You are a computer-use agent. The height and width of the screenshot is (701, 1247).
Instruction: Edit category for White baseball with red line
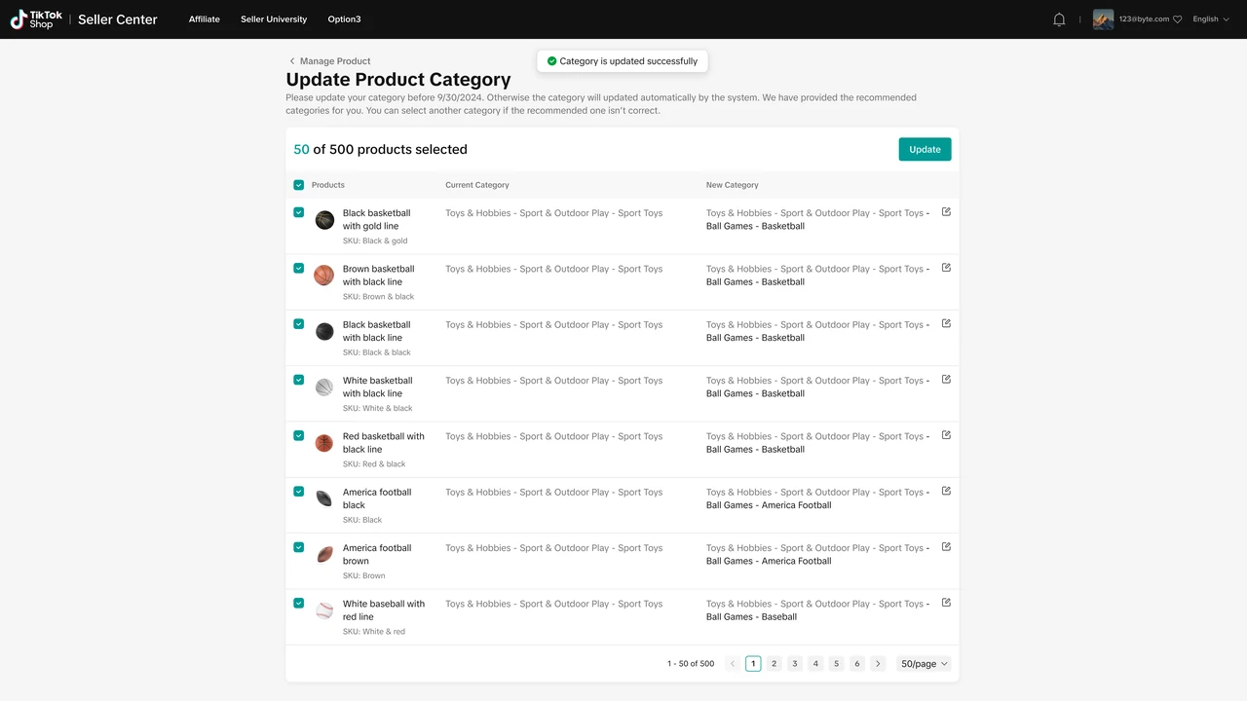946,603
